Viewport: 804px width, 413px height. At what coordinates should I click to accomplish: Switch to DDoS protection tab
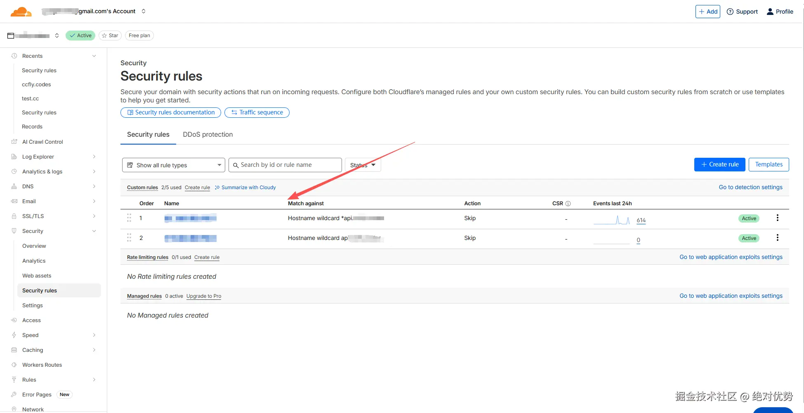tap(208, 135)
